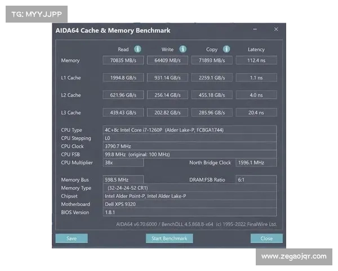Screen dimensions: 338x271
Task: Click Memory Type timings 32-24-24-52 CR1
Action: (x=190, y=188)
